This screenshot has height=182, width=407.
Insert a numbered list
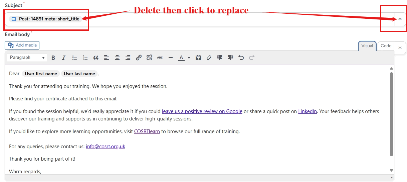85,58
